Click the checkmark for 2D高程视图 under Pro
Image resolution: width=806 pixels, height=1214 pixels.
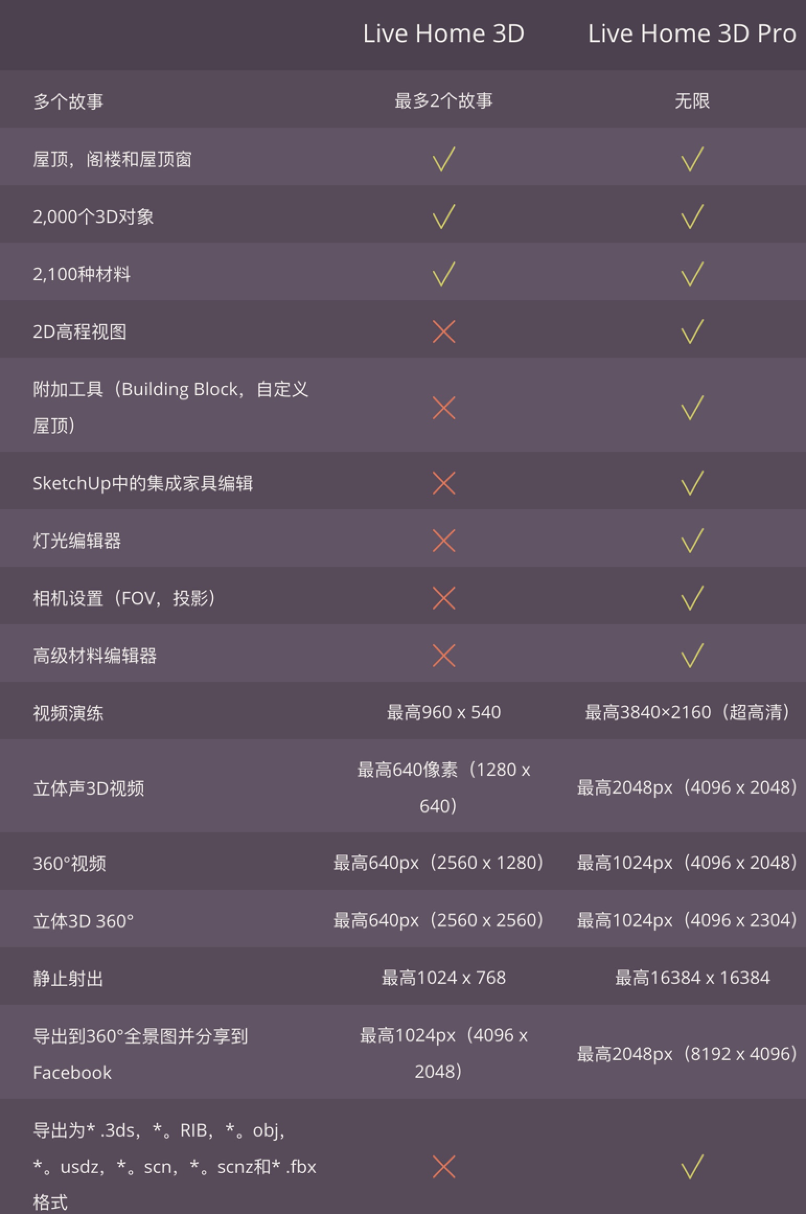click(692, 331)
